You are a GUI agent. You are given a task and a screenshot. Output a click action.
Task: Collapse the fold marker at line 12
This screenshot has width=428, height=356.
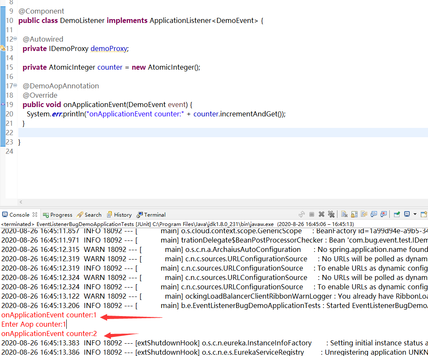click(15, 39)
